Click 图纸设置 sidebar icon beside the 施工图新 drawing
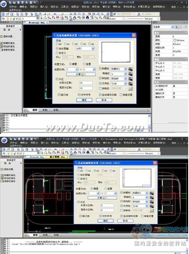Viewport: 189px width, 254px height. click(2, 169)
